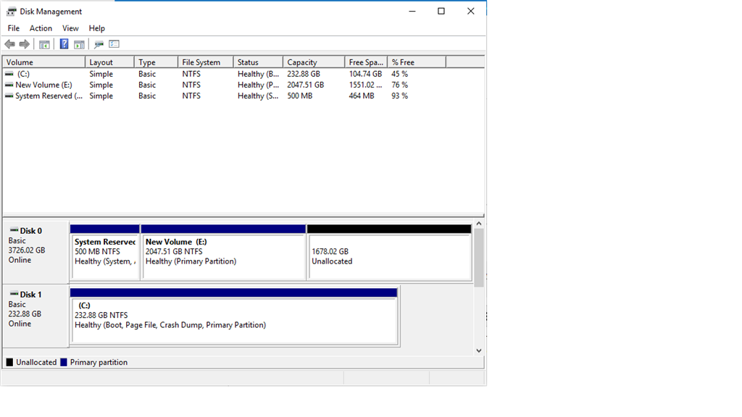Image resolution: width=742 pixels, height=417 pixels.
Task: Click the '2047.51 GB' capacity cell
Action: click(x=305, y=85)
